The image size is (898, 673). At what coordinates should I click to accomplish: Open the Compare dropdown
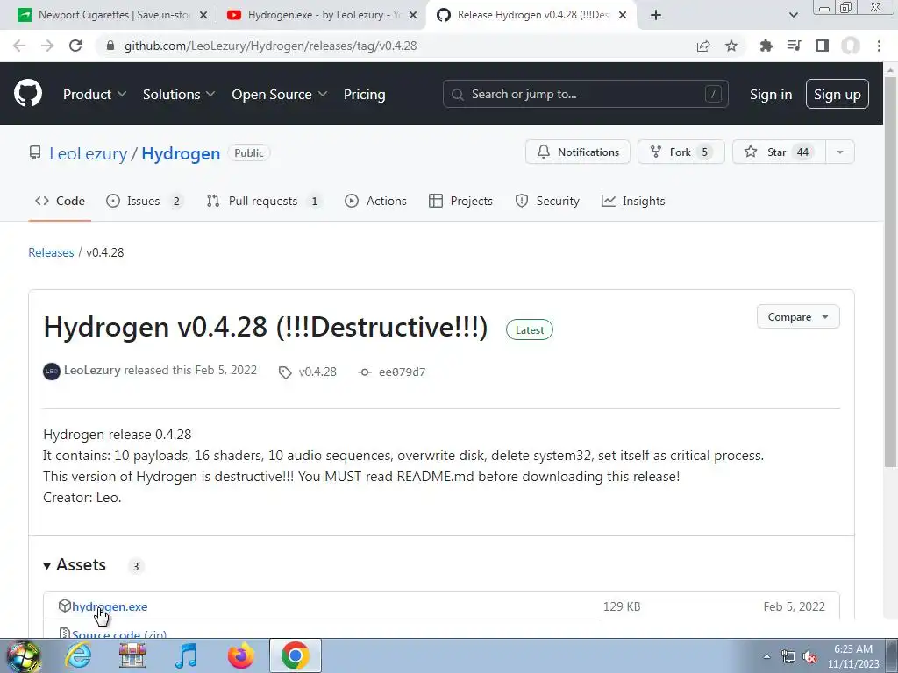click(798, 317)
